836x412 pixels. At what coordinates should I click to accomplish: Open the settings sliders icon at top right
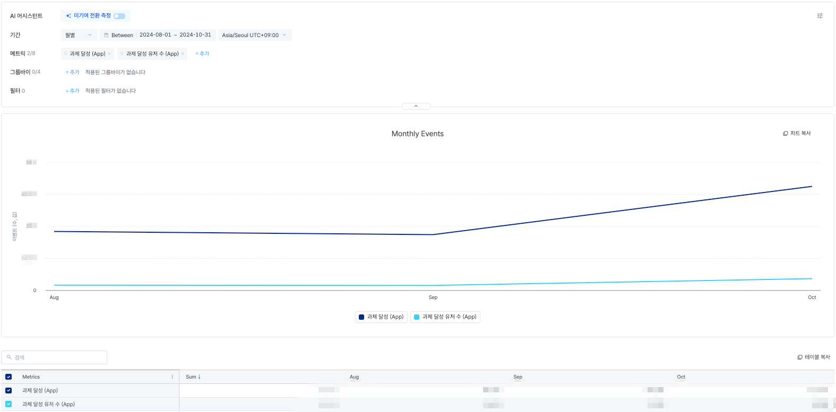point(820,16)
